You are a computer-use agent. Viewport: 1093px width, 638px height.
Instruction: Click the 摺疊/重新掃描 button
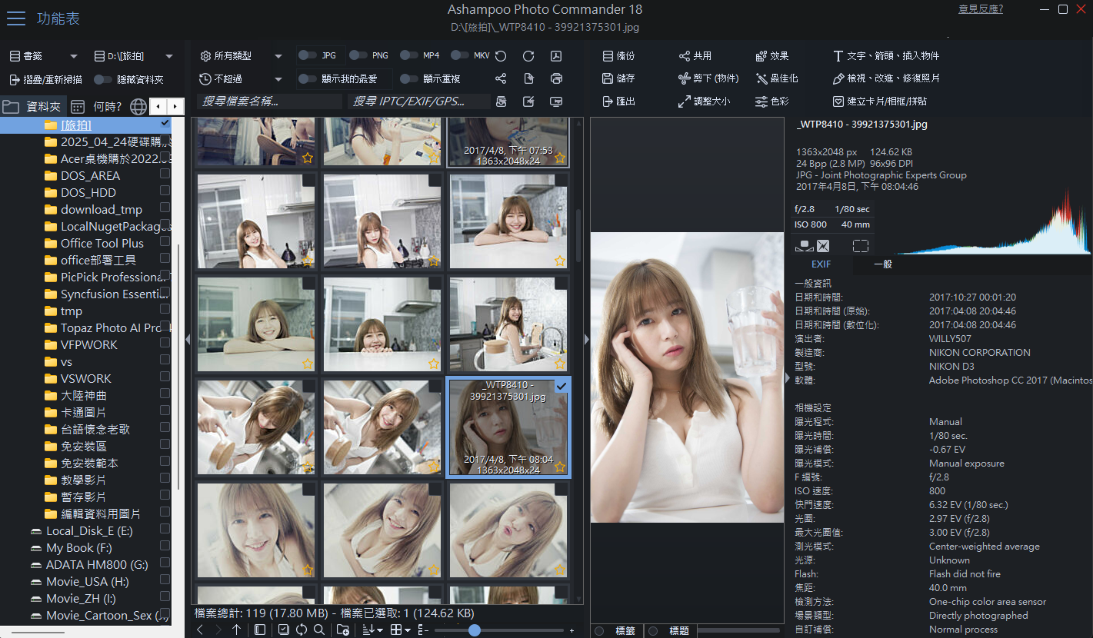[45, 79]
